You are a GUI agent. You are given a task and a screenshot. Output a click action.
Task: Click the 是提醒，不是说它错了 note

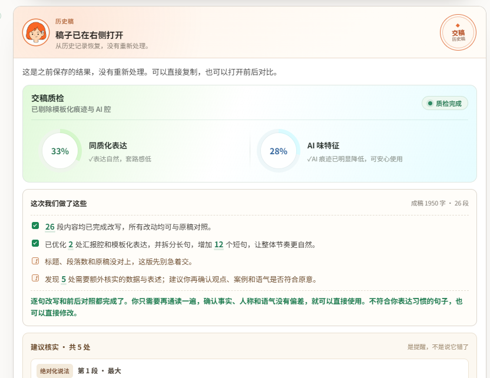tap(438, 347)
